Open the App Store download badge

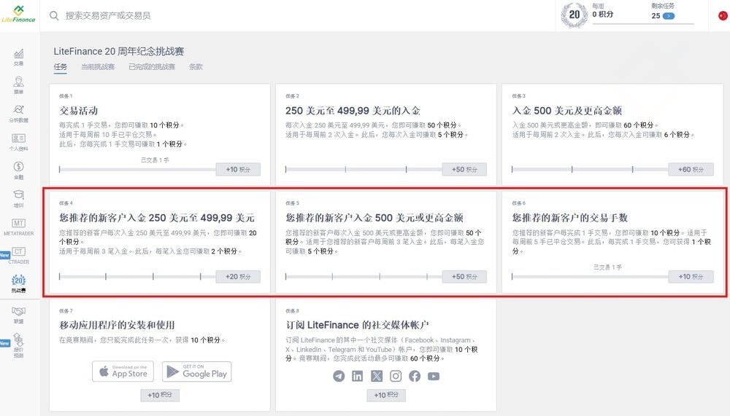click(x=123, y=372)
